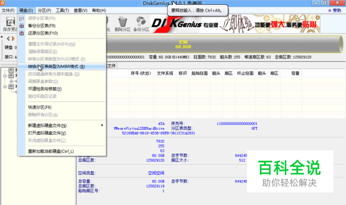Click the disk GUID 52189EA6-6618-4536 text
This screenshot has width=346, height=205.
[158, 133]
